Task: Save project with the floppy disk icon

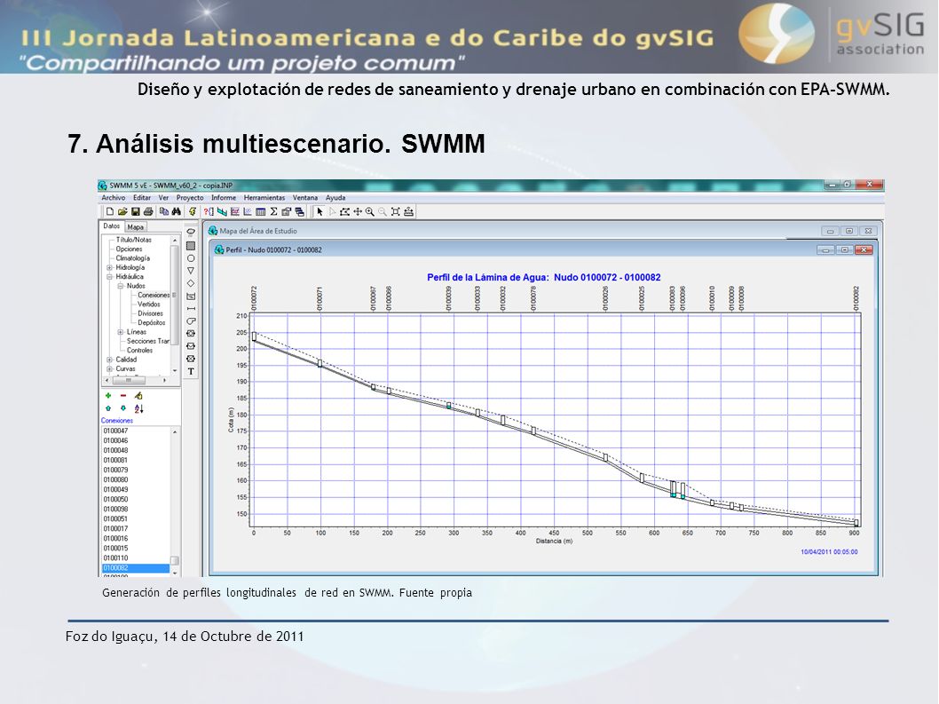Action: click(x=135, y=211)
